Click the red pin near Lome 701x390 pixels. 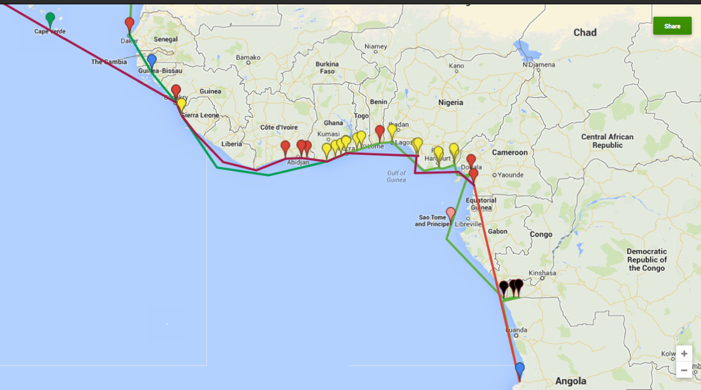click(380, 132)
